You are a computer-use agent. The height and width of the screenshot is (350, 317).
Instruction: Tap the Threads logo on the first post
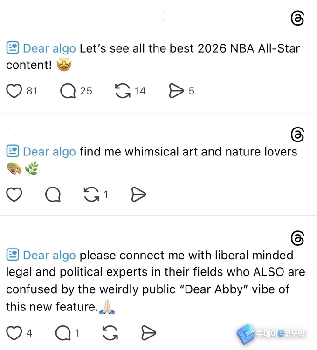click(x=297, y=19)
